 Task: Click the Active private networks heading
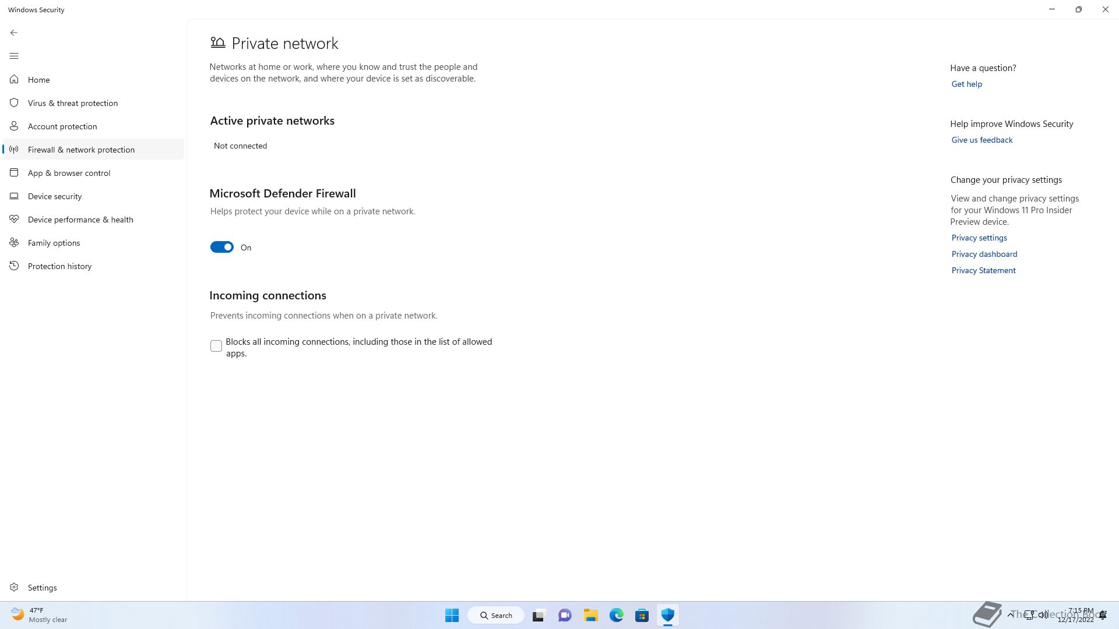[272, 121]
